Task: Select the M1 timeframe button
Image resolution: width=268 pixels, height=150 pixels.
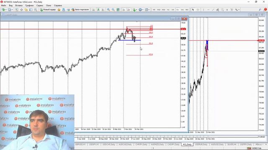Action: coord(154,10)
